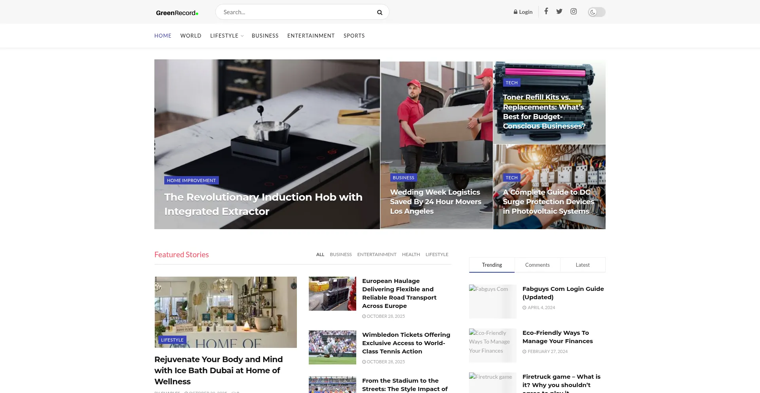This screenshot has width=760, height=393.
Task: Select the Sports navigation item
Action: tap(354, 36)
